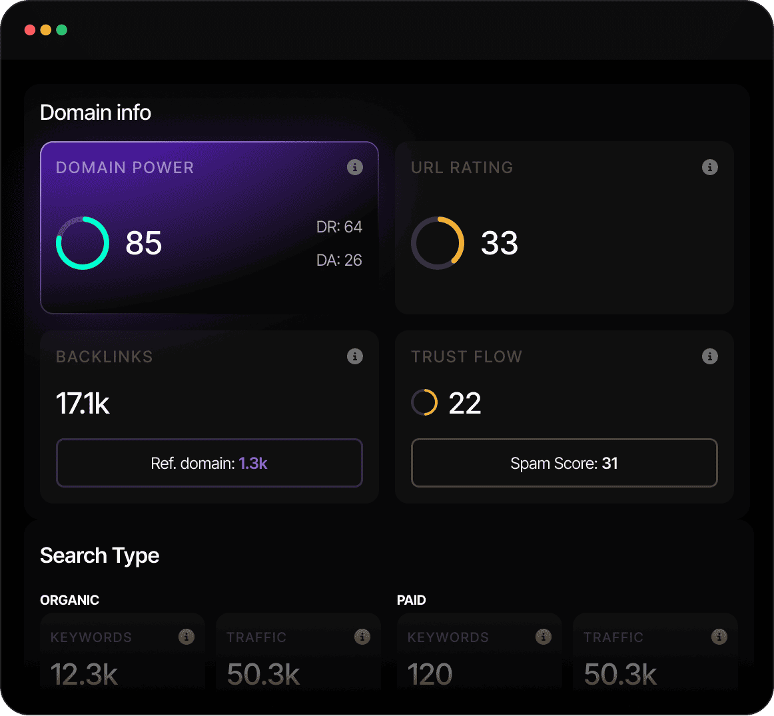Open the organic Traffic info tooltip

click(362, 637)
